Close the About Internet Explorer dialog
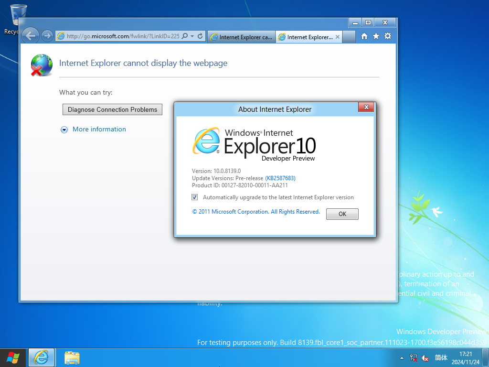 (366, 107)
